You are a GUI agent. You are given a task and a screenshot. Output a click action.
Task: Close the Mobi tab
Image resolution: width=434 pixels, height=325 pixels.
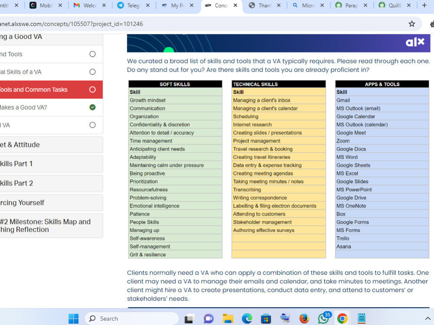click(x=60, y=5)
